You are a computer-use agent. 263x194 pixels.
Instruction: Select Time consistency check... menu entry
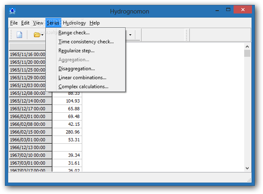point(85,42)
